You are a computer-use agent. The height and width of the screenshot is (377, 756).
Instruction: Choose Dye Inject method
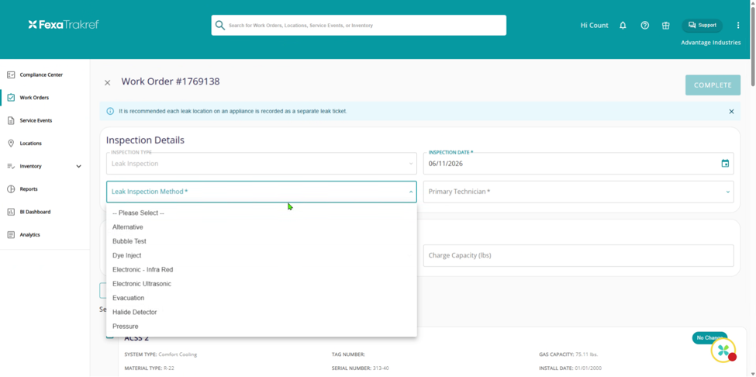[x=261, y=255]
